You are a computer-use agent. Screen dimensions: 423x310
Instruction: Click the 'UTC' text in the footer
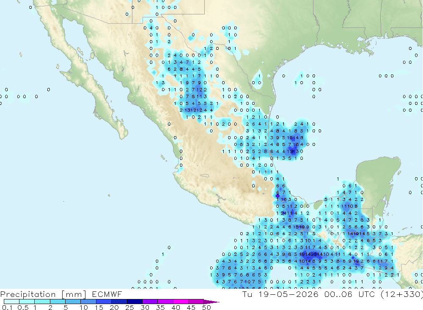[367, 294]
